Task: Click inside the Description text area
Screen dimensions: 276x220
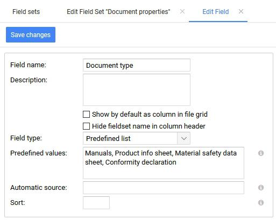Action: pos(137,90)
